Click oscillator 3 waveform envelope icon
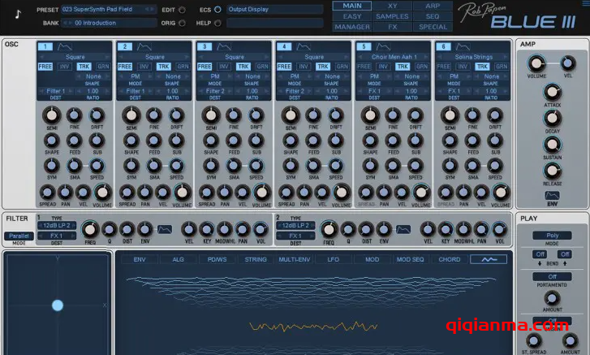The width and height of the screenshot is (590, 355). pyautogui.click(x=223, y=47)
